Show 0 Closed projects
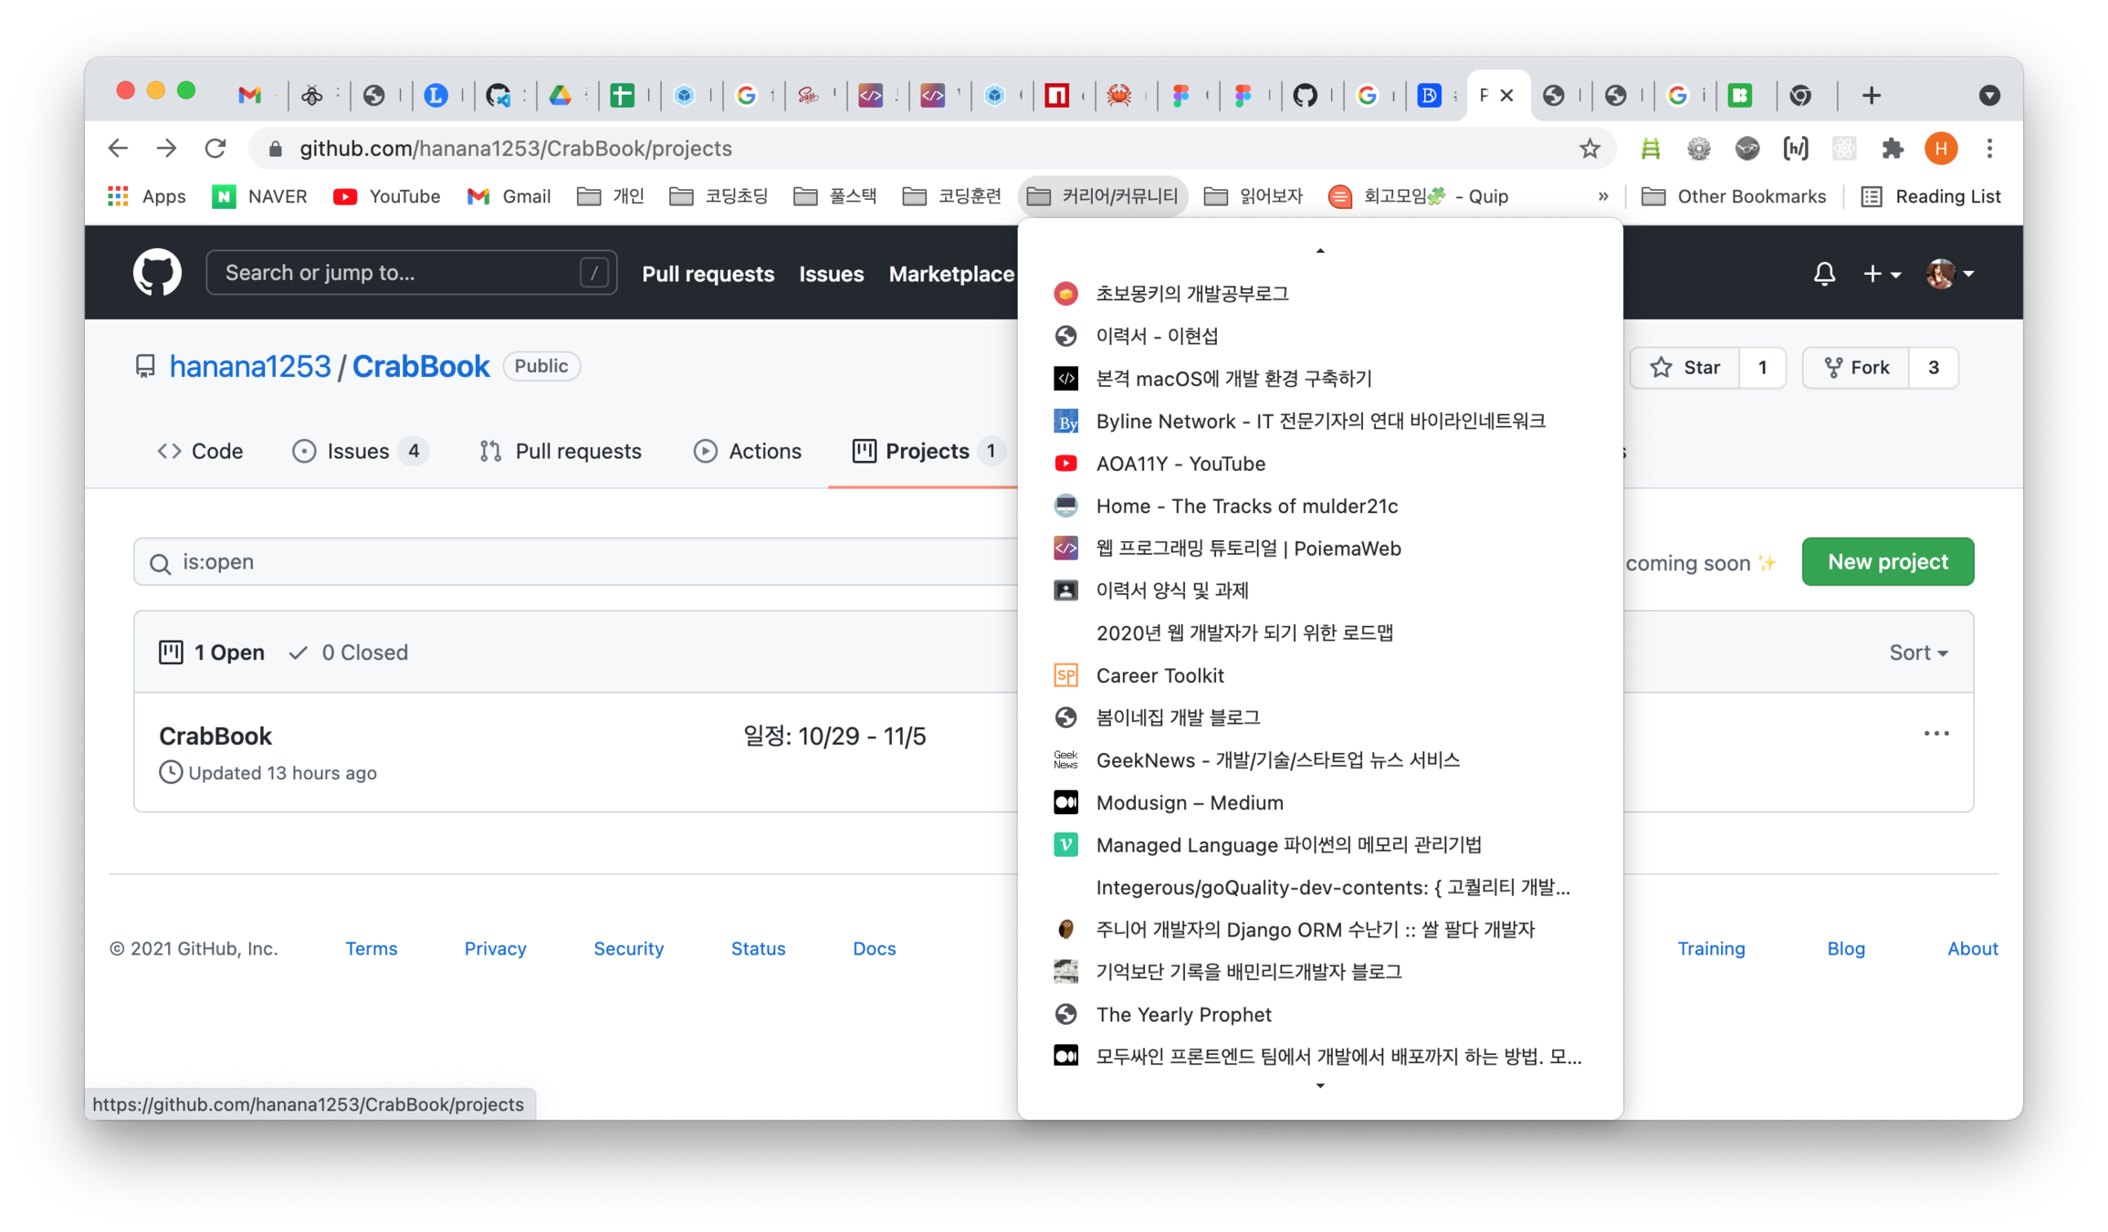This screenshot has height=1232, width=2108. [x=350, y=653]
